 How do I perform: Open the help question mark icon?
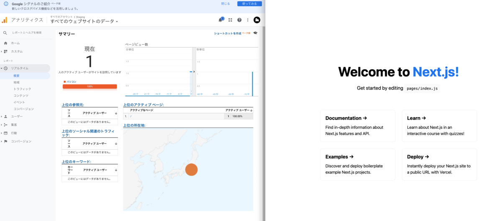tap(239, 20)
